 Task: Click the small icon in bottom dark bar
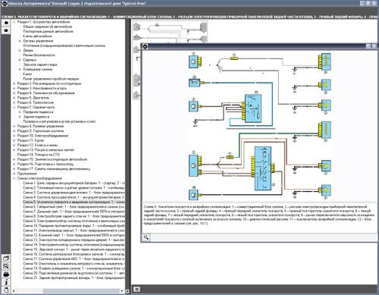tap(136, 289)
